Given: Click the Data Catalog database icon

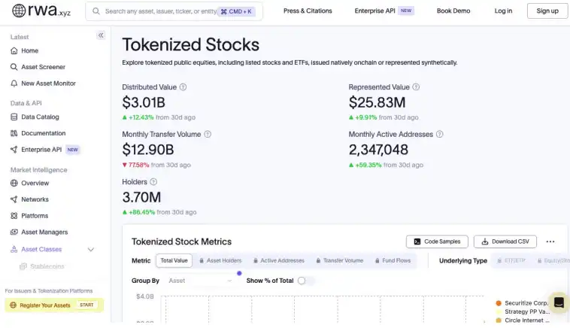Looking at the screenshot, I should [x=14, y=117].
